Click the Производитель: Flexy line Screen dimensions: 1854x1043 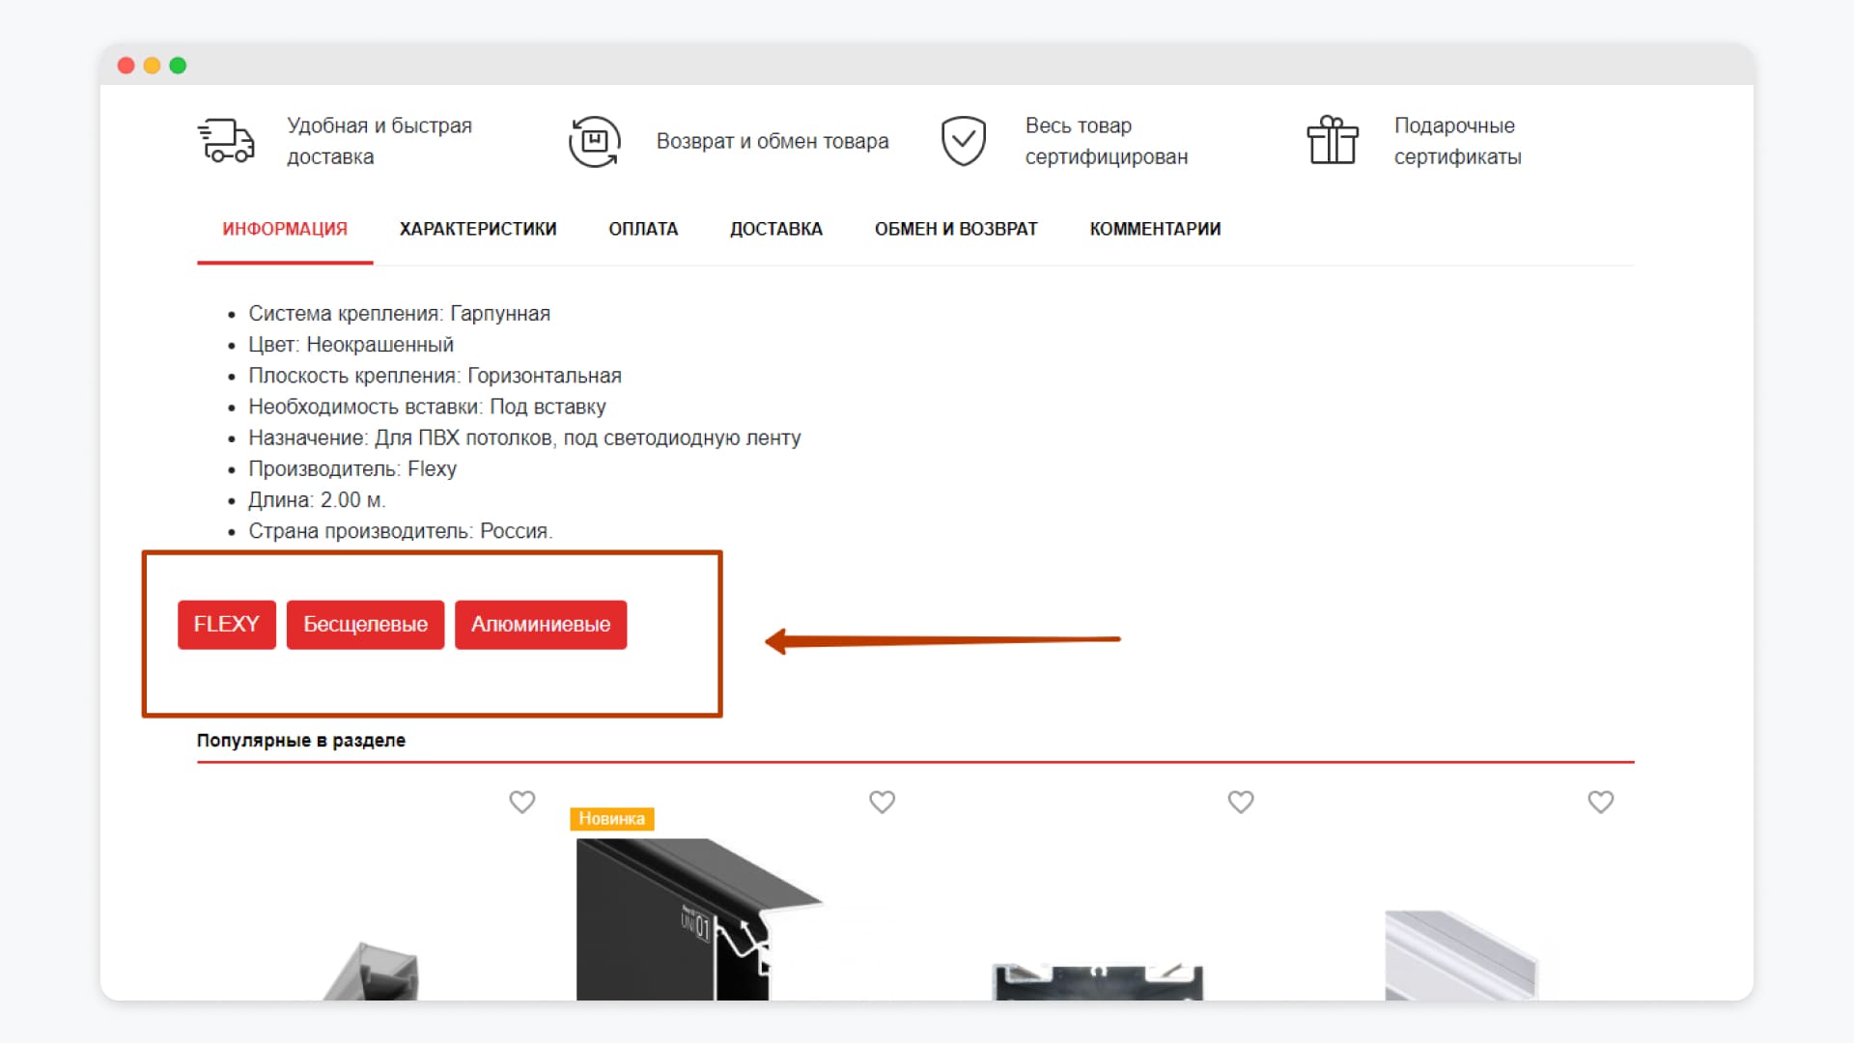tap(352, 468)
